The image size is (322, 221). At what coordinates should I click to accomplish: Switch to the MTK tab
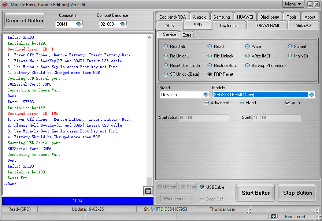pos(170,26)
